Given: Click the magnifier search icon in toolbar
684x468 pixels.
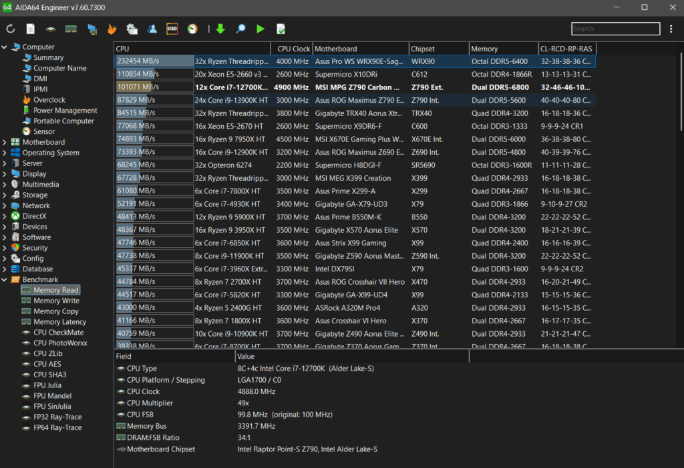Looking at the screenshot, I should point(240,29).
